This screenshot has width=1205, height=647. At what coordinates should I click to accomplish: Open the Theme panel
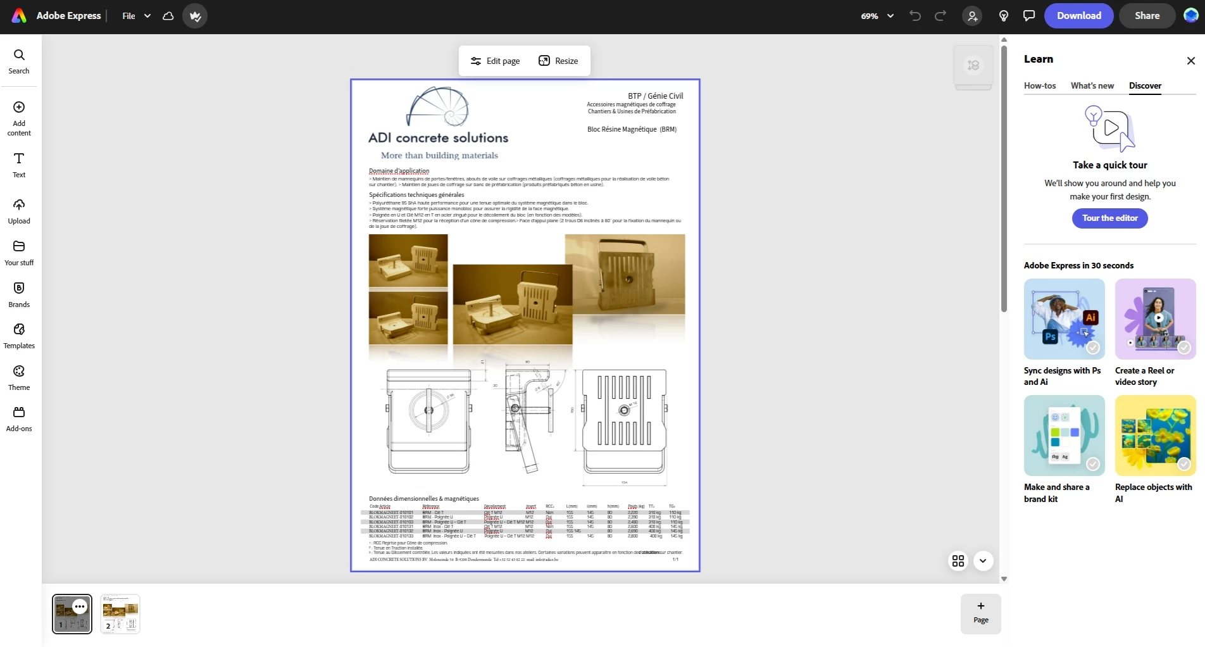pyautogui.click(x=19, y=378)
